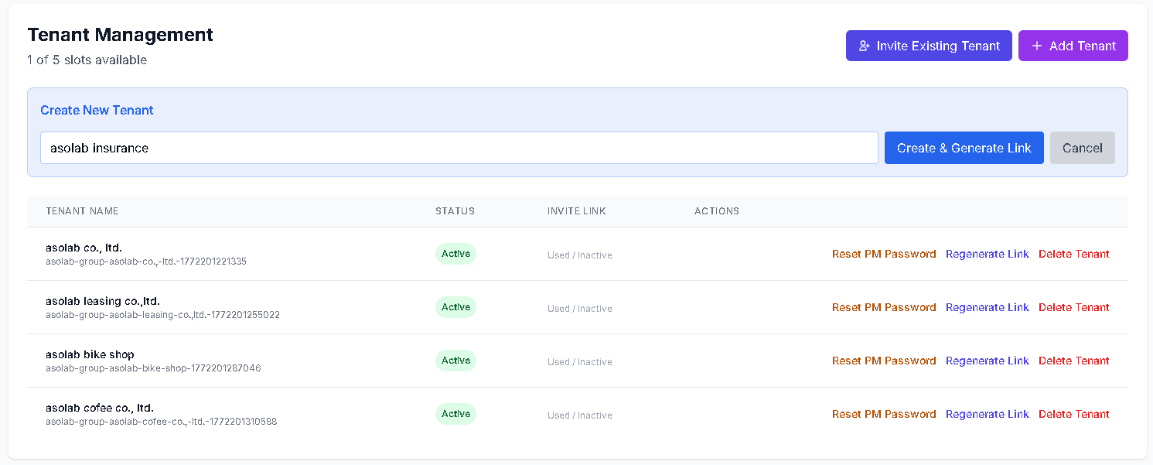The image size is (1153, 465).
Task: Click the Active status badge for asolab bike shop
Action: click(x=455, y=361)
